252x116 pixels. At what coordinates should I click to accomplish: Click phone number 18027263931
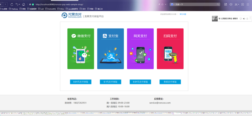[x=80, y=103]
